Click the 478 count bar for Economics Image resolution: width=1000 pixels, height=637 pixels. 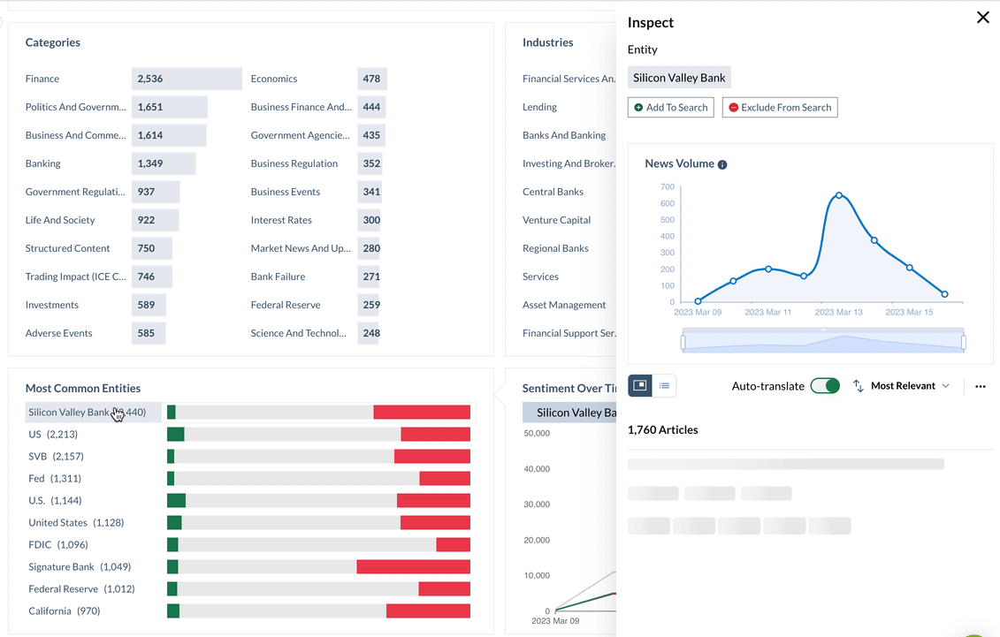point(372,79)
